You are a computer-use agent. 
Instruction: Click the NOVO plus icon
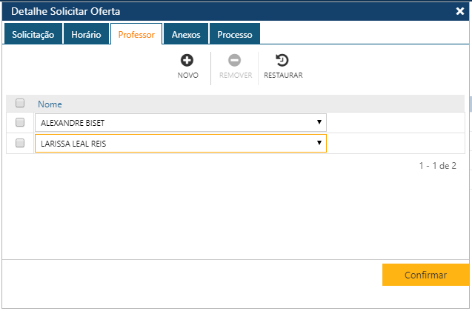pos(187,61)
